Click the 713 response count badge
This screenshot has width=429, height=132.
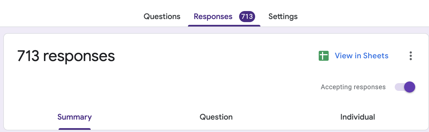coord(247,17)
